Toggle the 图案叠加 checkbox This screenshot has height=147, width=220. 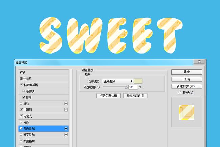point(21,141)
